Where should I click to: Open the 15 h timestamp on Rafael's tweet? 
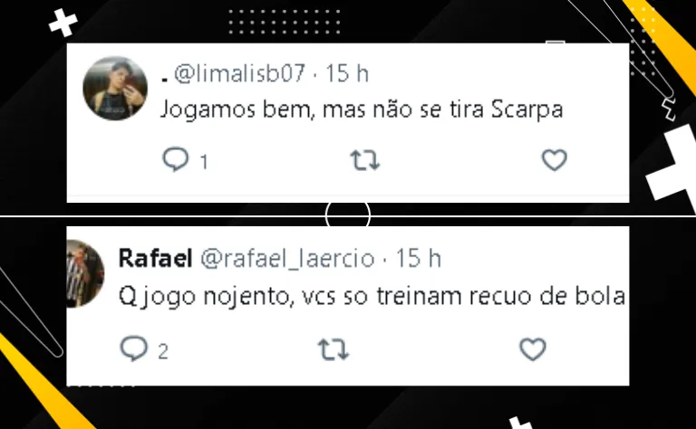418,258
